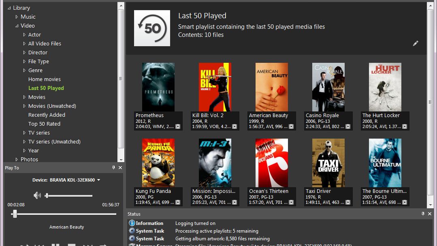Click the film icon beside Taxi Driver details
The width and height of the screenshot is (437, 246).
[x=348, y=202]
